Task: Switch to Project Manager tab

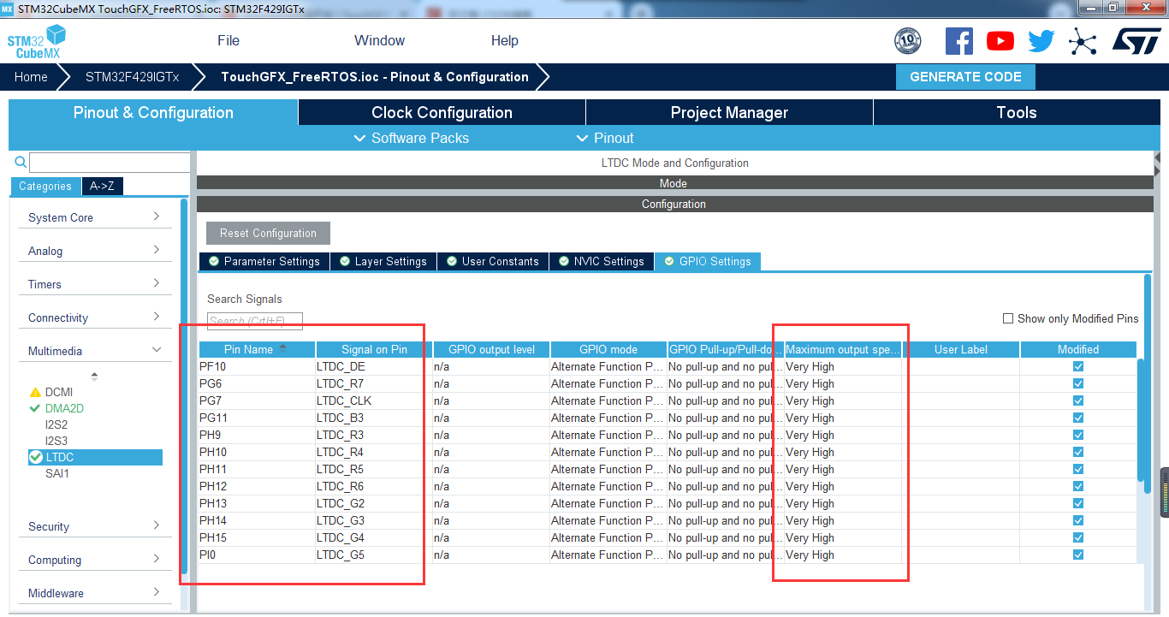Action: 729,112
